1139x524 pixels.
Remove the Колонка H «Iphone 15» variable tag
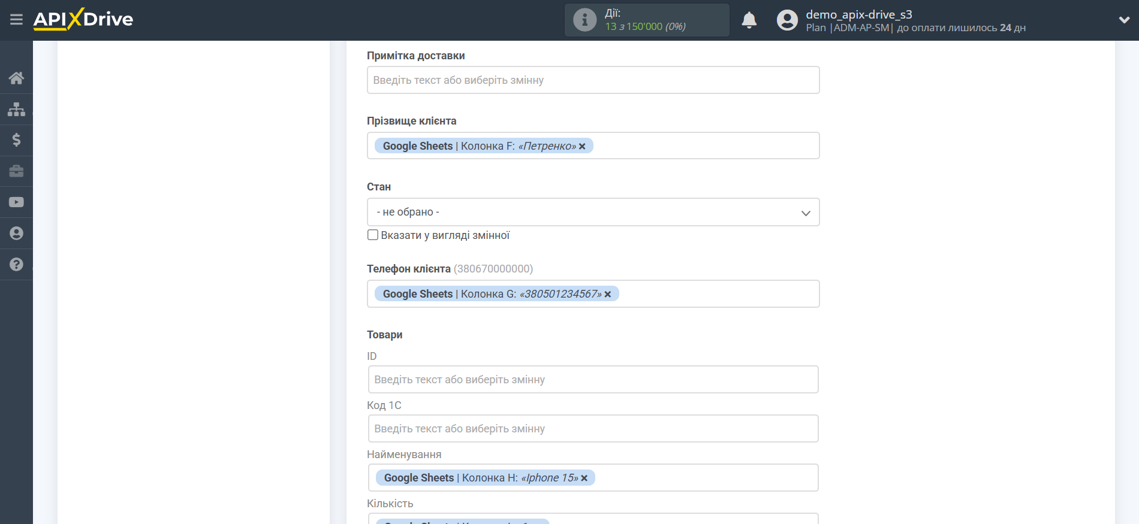click(584, 478)
